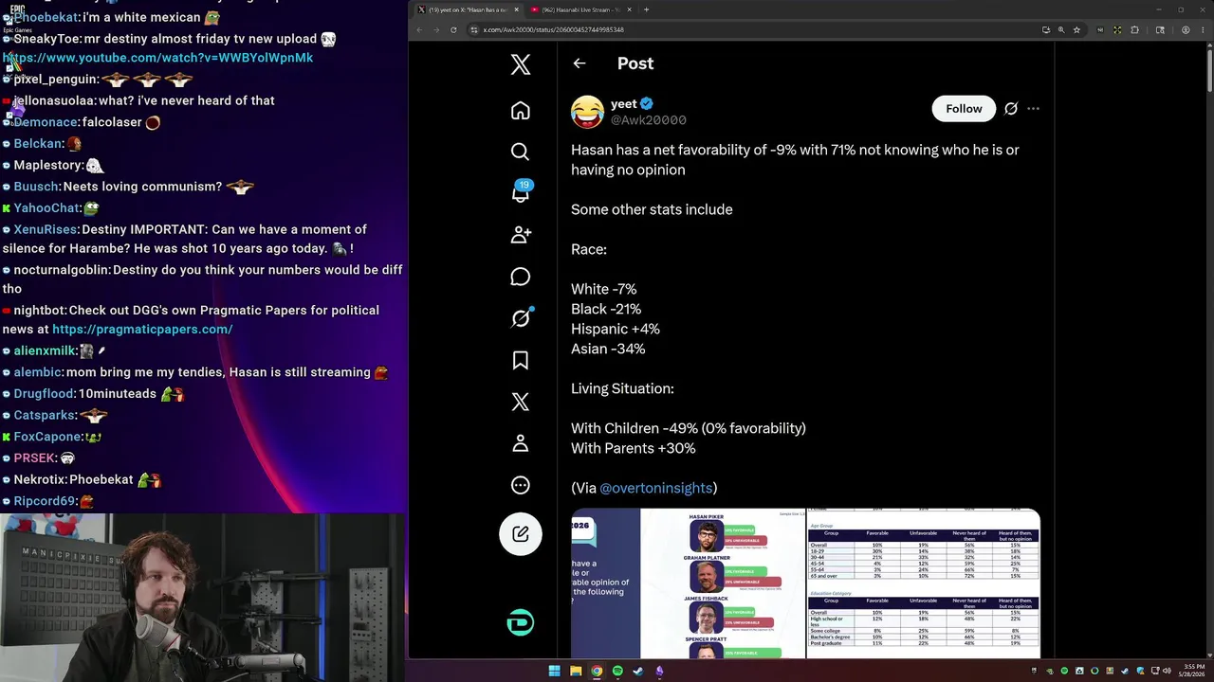Close the Hasanabi Live Stream tab
Screen dimensions: 1214x682
pyautogui.click(x=628, y=9)
